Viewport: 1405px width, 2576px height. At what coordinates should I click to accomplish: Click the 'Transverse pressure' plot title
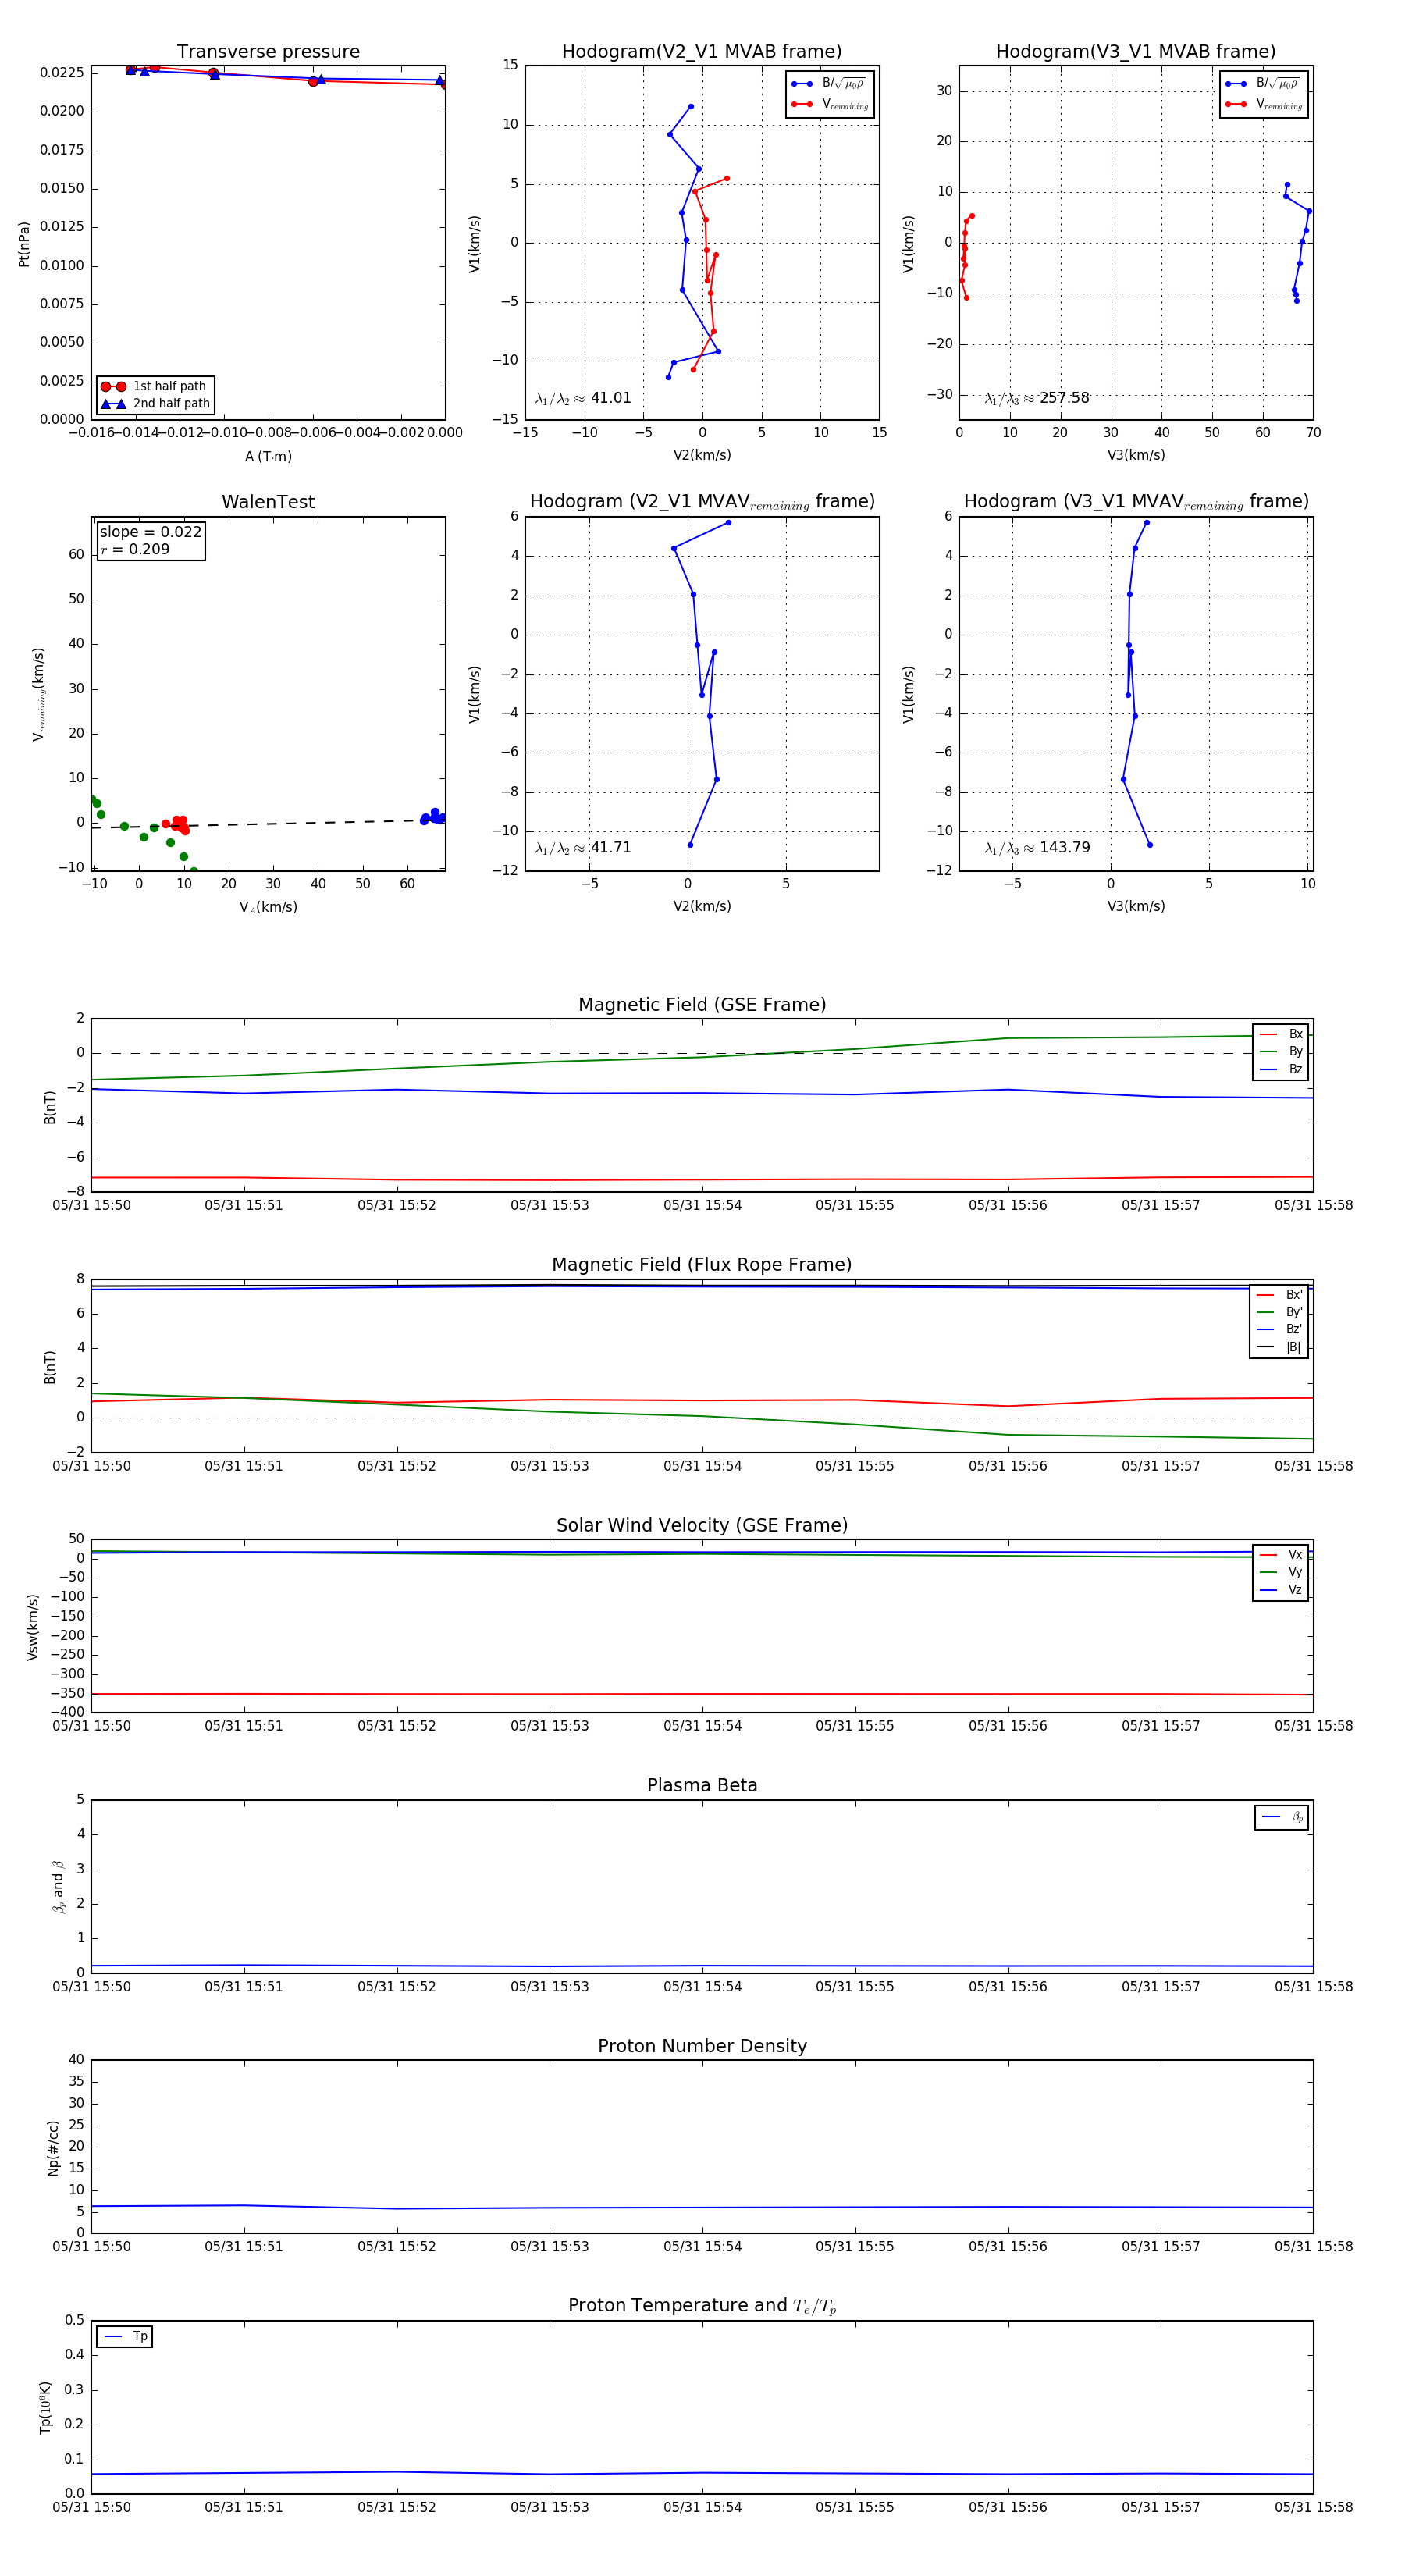268,52
